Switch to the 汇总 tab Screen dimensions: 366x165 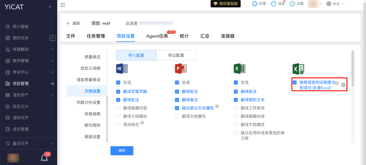(205, 36)
